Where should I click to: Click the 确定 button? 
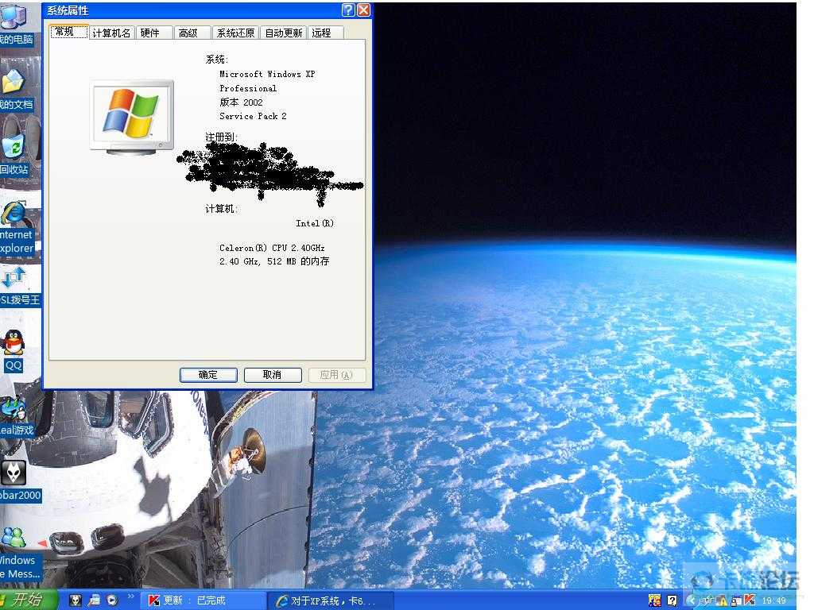pos(208,375)
